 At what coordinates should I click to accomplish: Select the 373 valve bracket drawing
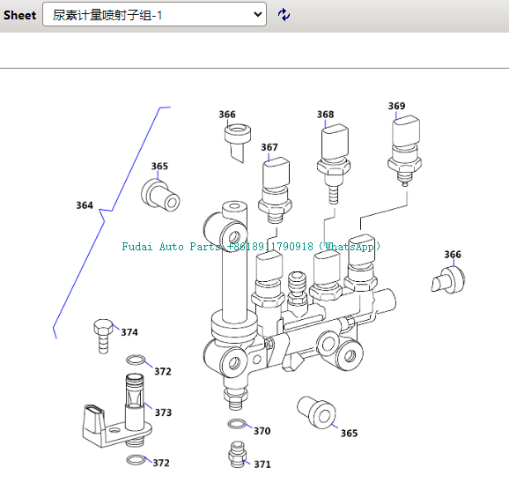tap(117, 411)
